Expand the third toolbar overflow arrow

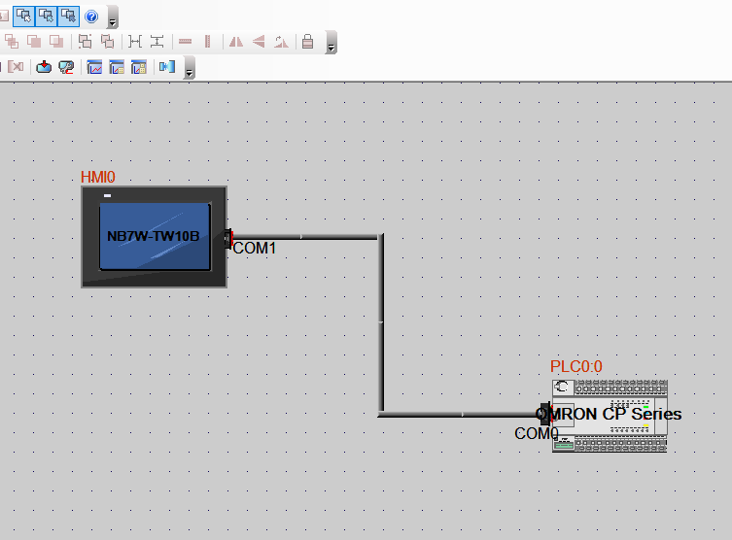click(x=190, y=71)
